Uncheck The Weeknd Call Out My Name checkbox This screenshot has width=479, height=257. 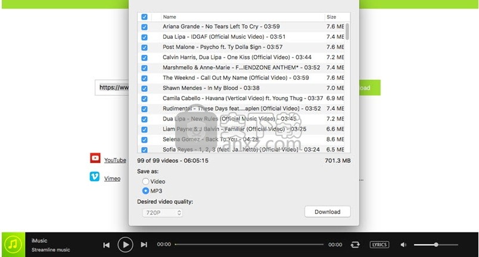144,78
